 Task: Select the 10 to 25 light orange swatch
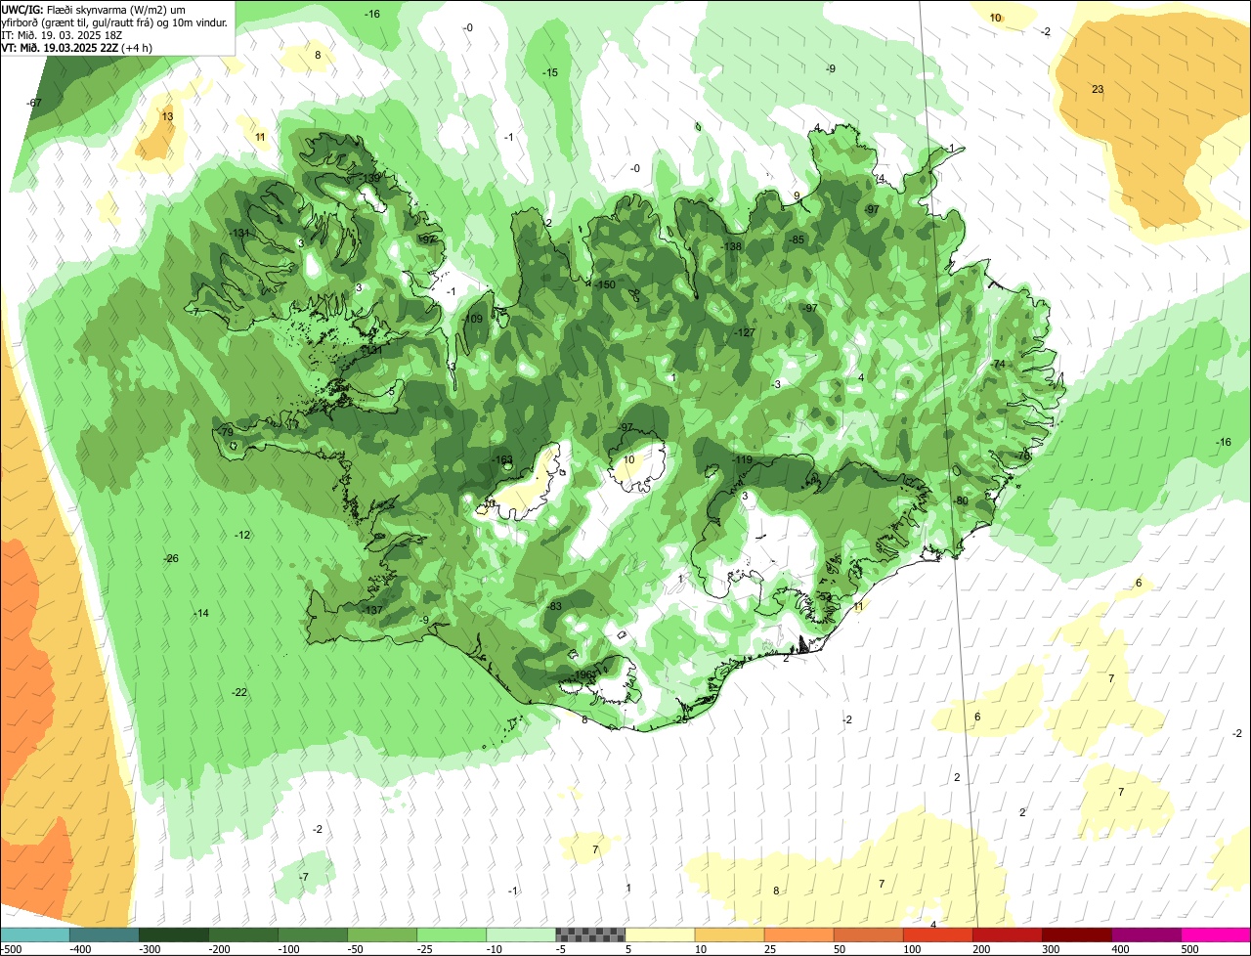730,934
